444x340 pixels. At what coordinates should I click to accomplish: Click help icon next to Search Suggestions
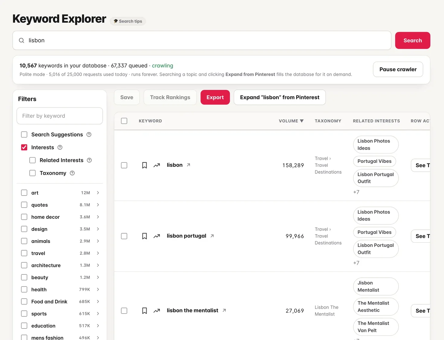click(x=89, y=134)
